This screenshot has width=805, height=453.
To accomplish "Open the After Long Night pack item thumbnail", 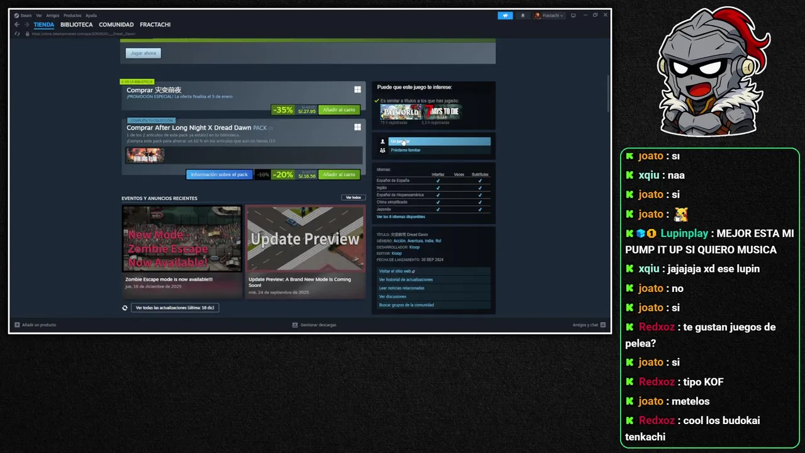I will click(145, 155).
